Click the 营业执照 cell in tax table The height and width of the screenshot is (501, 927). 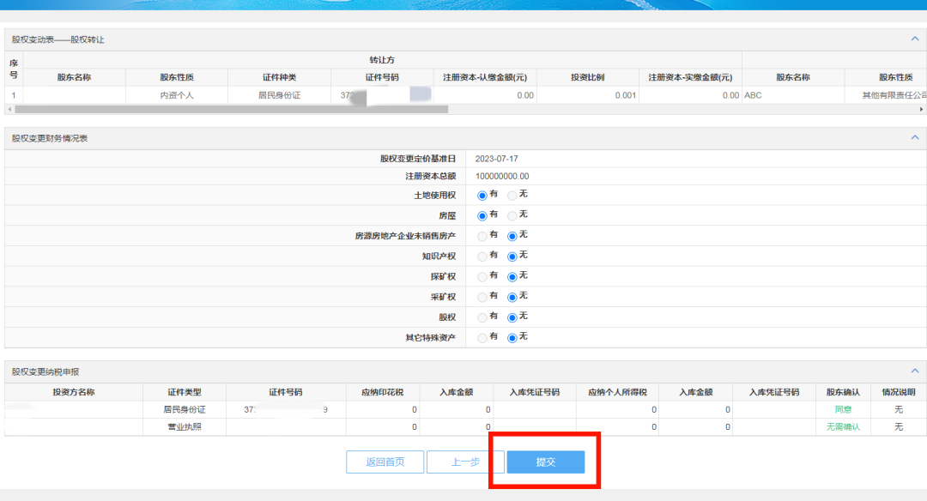click(185, 426)
